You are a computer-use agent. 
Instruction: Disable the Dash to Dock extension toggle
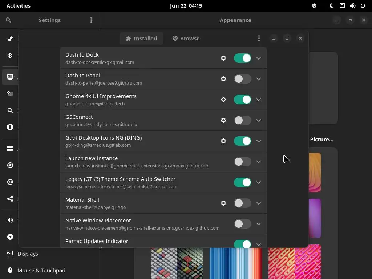coord(242,58)
